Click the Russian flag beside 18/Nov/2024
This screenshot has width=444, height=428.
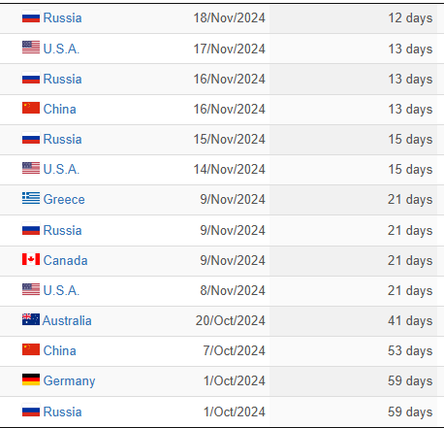(x=31, y=17)
